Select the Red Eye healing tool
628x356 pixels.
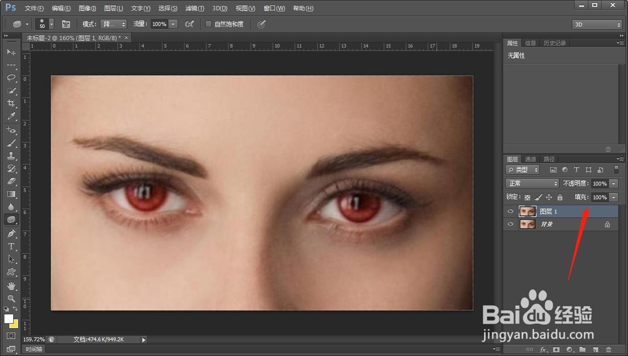tap(11, 130)
